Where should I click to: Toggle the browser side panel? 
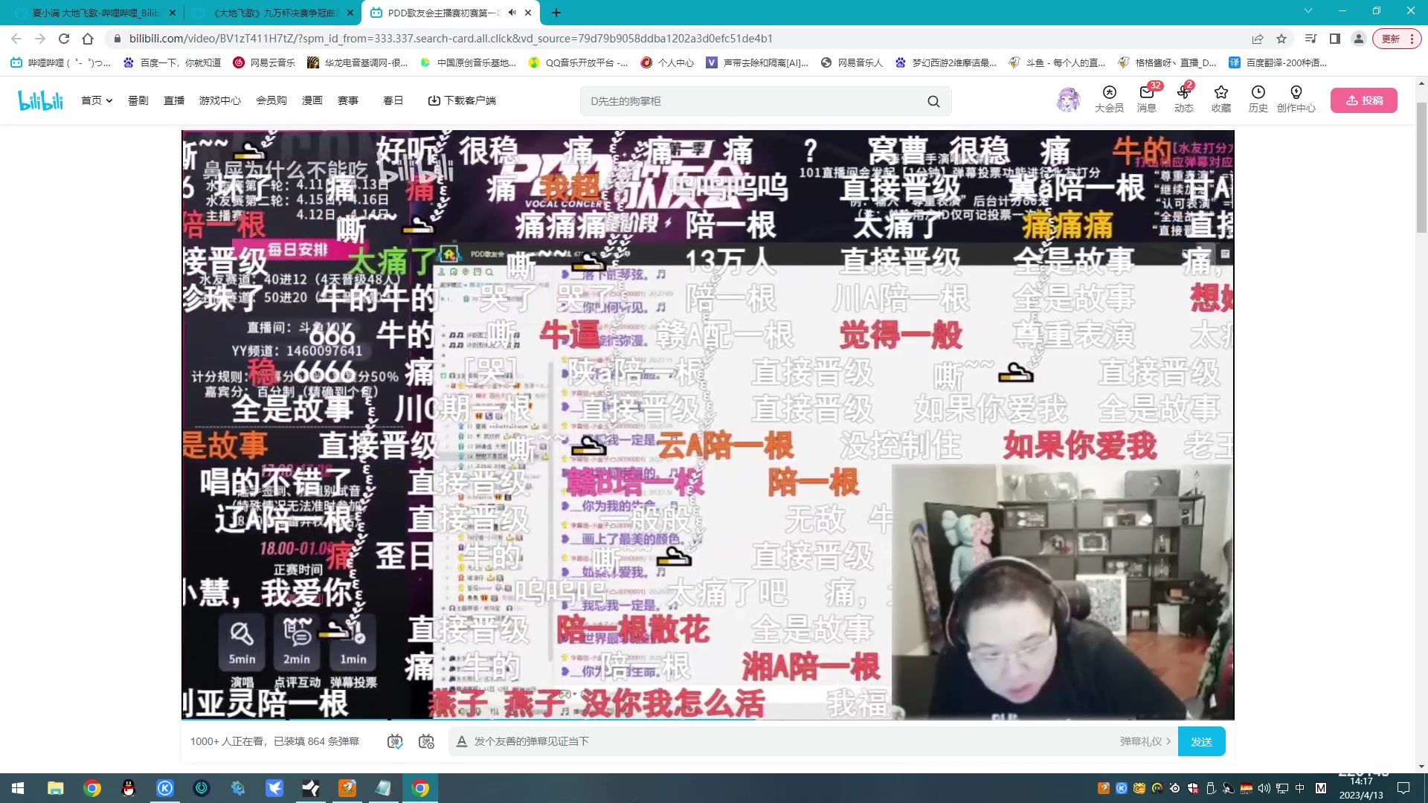[x=1335, y=39]
